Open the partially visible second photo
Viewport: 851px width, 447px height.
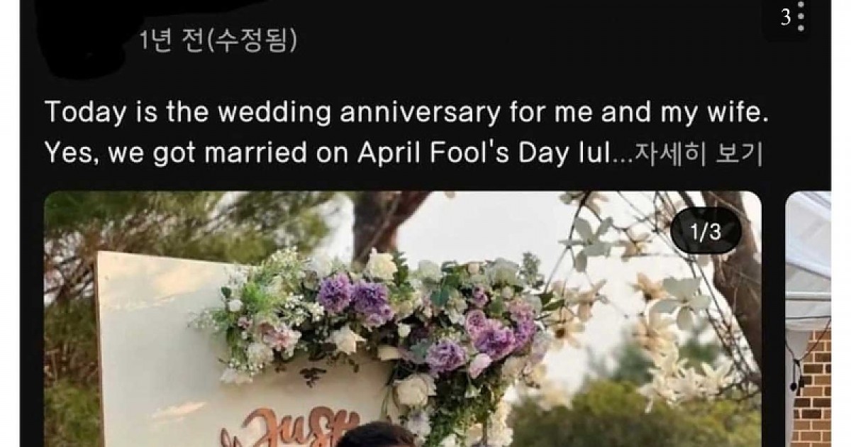click(808, 319)
